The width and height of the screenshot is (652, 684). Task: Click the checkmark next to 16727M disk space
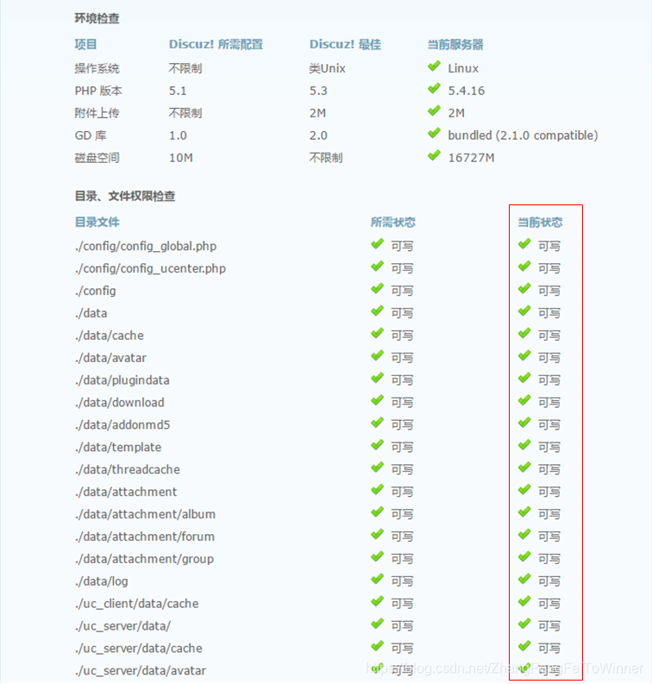point(434,155)
